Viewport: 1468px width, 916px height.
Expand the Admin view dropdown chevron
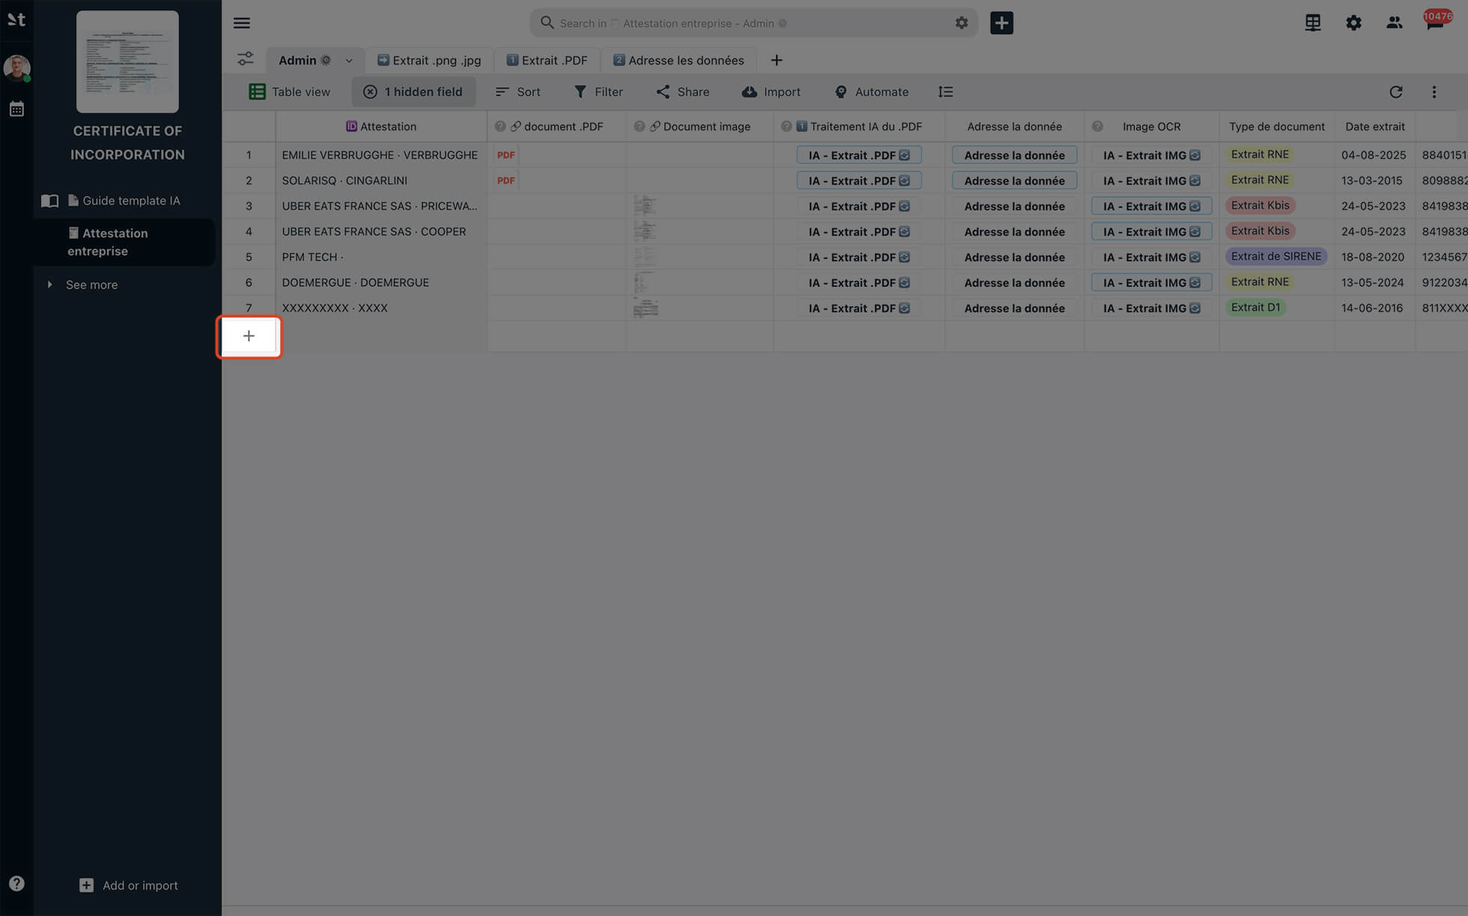349,61
